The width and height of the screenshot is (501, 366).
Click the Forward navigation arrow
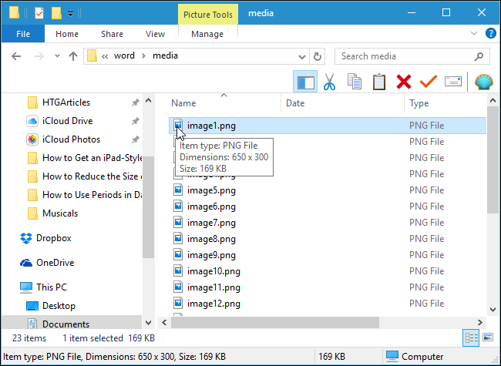(x=39, y=56)
